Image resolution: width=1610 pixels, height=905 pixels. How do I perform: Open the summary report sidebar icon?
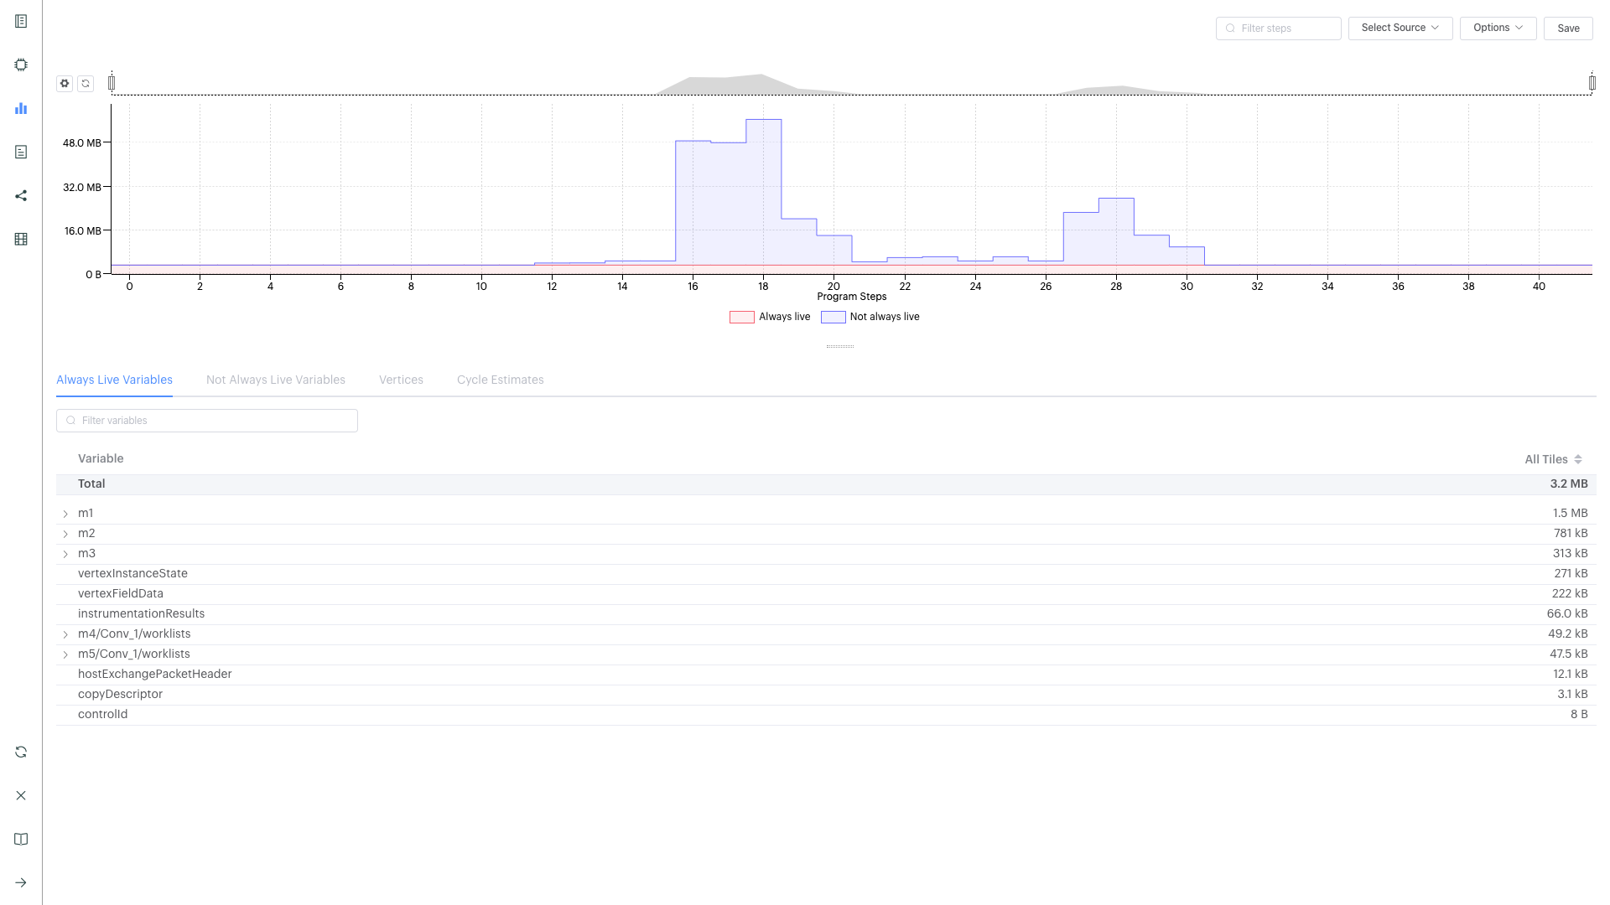coord(21,21)
